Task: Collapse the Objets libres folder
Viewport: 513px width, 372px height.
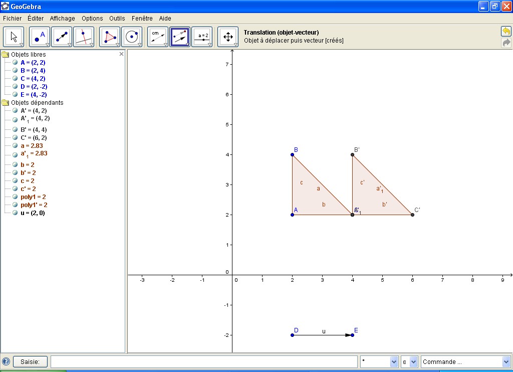Action: [x=5, y=54]
